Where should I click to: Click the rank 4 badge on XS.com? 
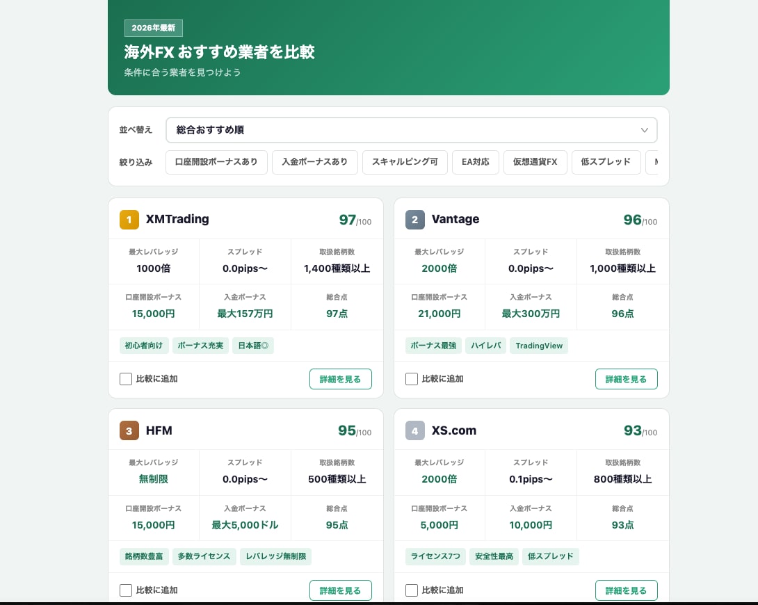(x=414, y=430)
